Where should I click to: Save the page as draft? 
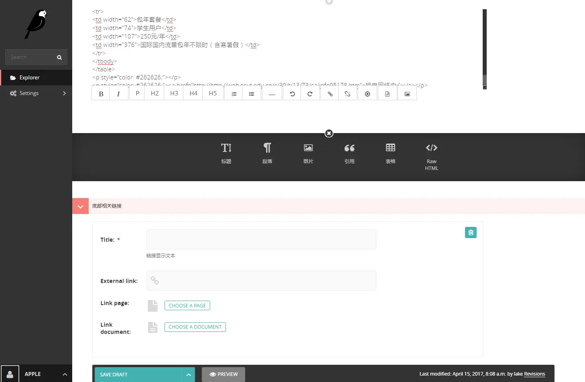pyautogui.click(x=138, y=374)
